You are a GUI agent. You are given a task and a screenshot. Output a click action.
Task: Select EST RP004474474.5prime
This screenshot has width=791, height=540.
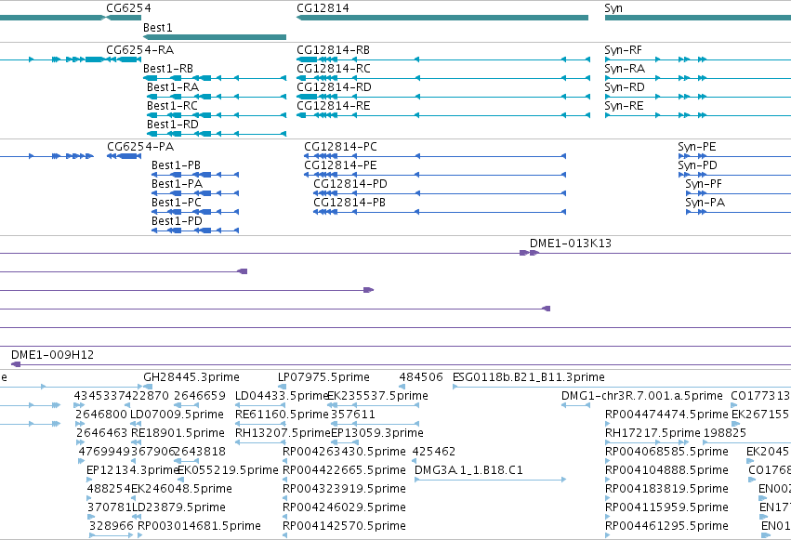[x=666, y=415]
